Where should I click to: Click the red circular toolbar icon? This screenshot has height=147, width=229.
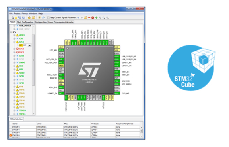point(93,17)
